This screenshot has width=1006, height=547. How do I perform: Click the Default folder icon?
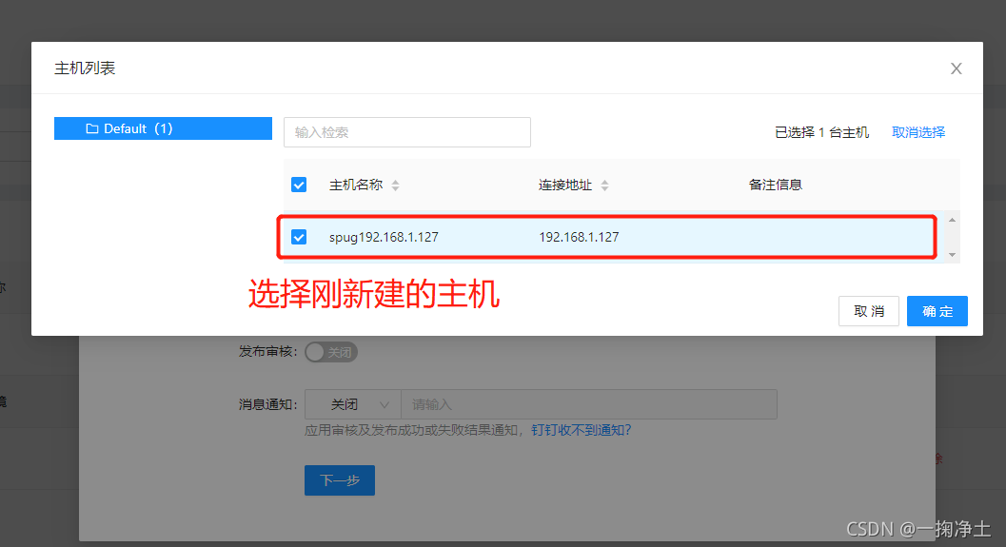coord(92,128)
